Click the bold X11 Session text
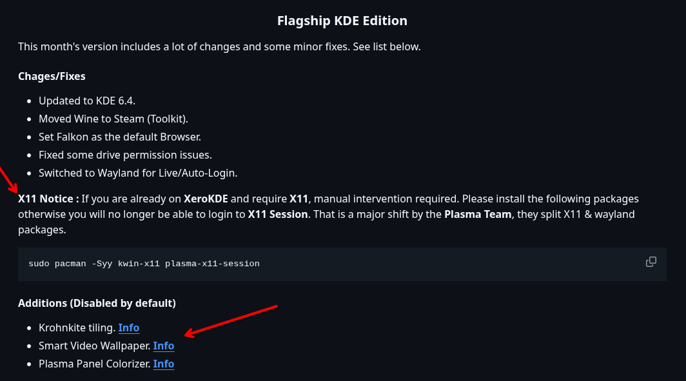 coord(278,214)
